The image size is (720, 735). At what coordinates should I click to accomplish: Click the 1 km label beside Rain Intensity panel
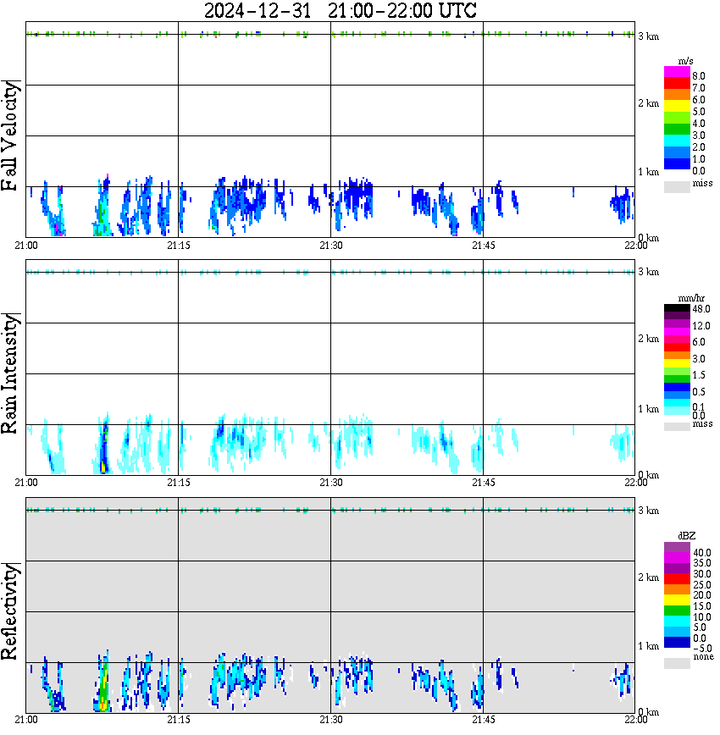648,409
